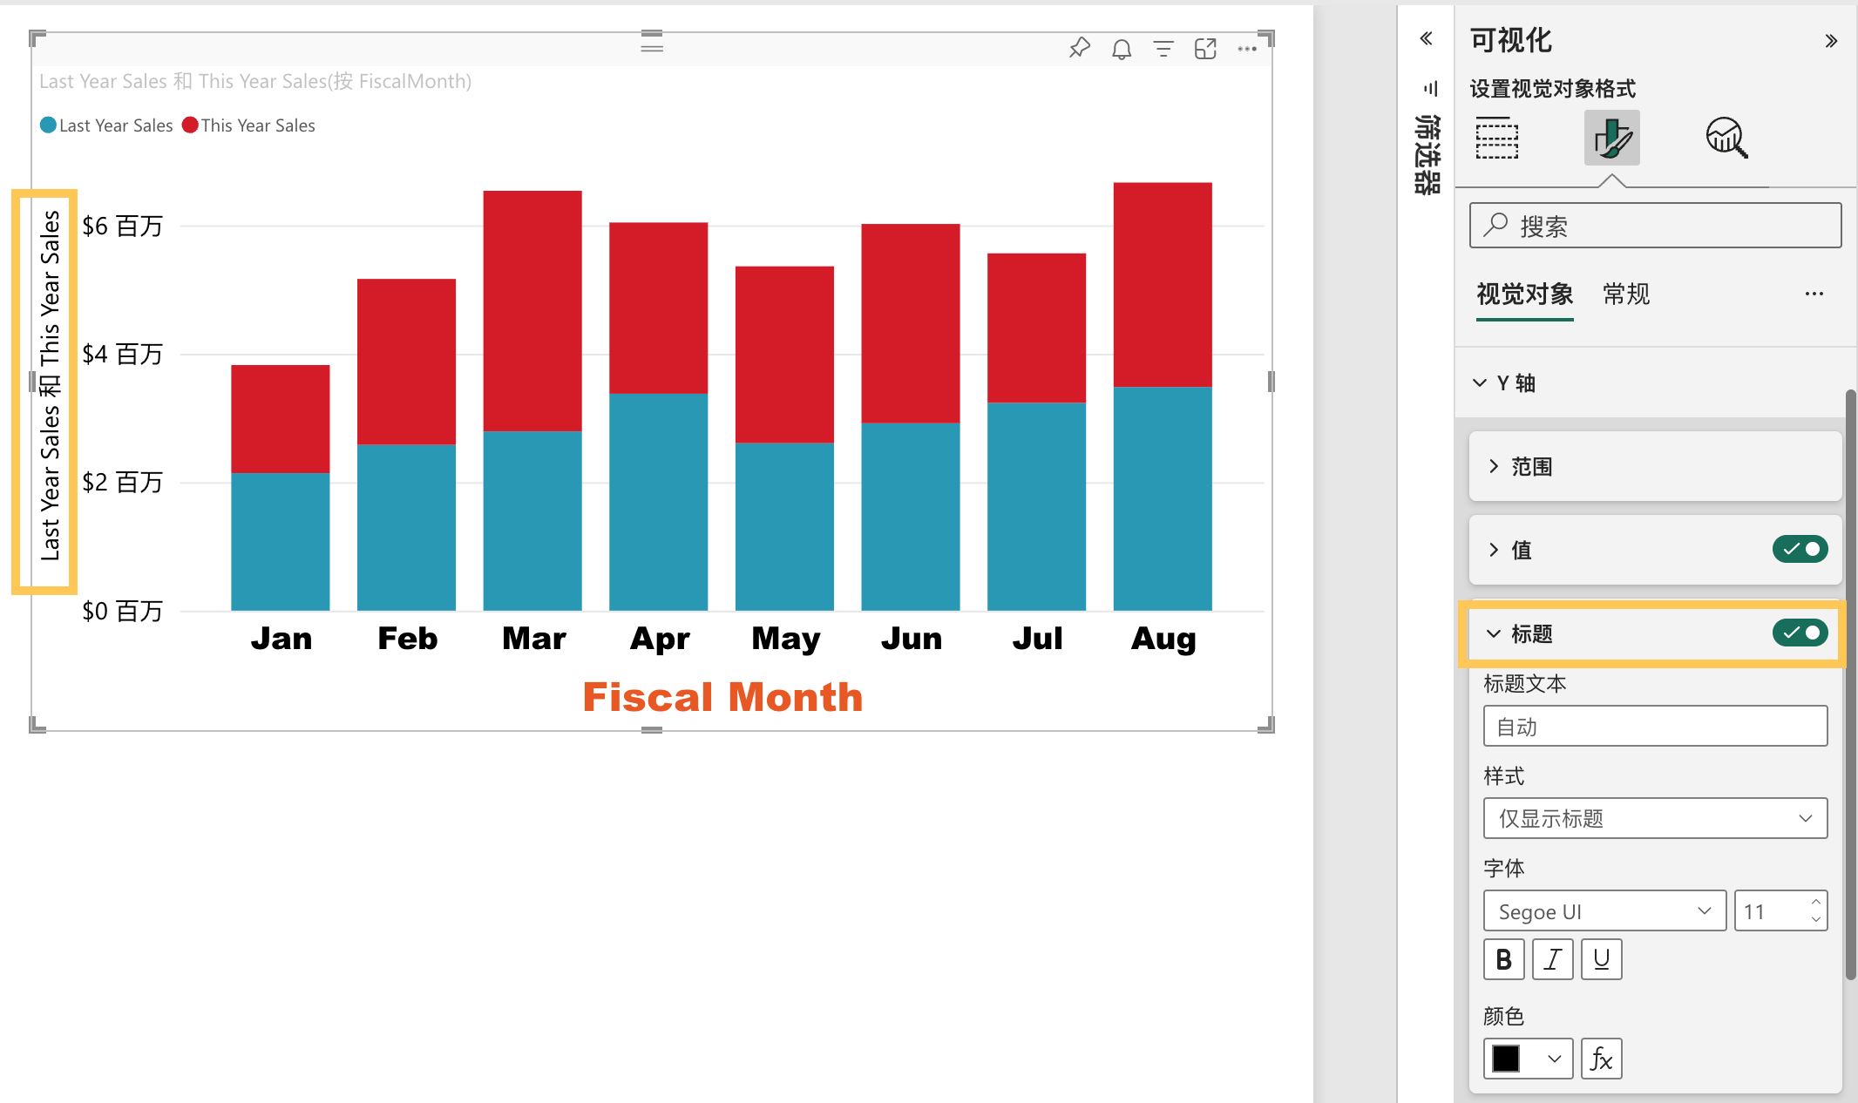Viewport: 1858px width, 1103px height.
Task: Click the Feb axis label
Action: [x=407, y=639]
